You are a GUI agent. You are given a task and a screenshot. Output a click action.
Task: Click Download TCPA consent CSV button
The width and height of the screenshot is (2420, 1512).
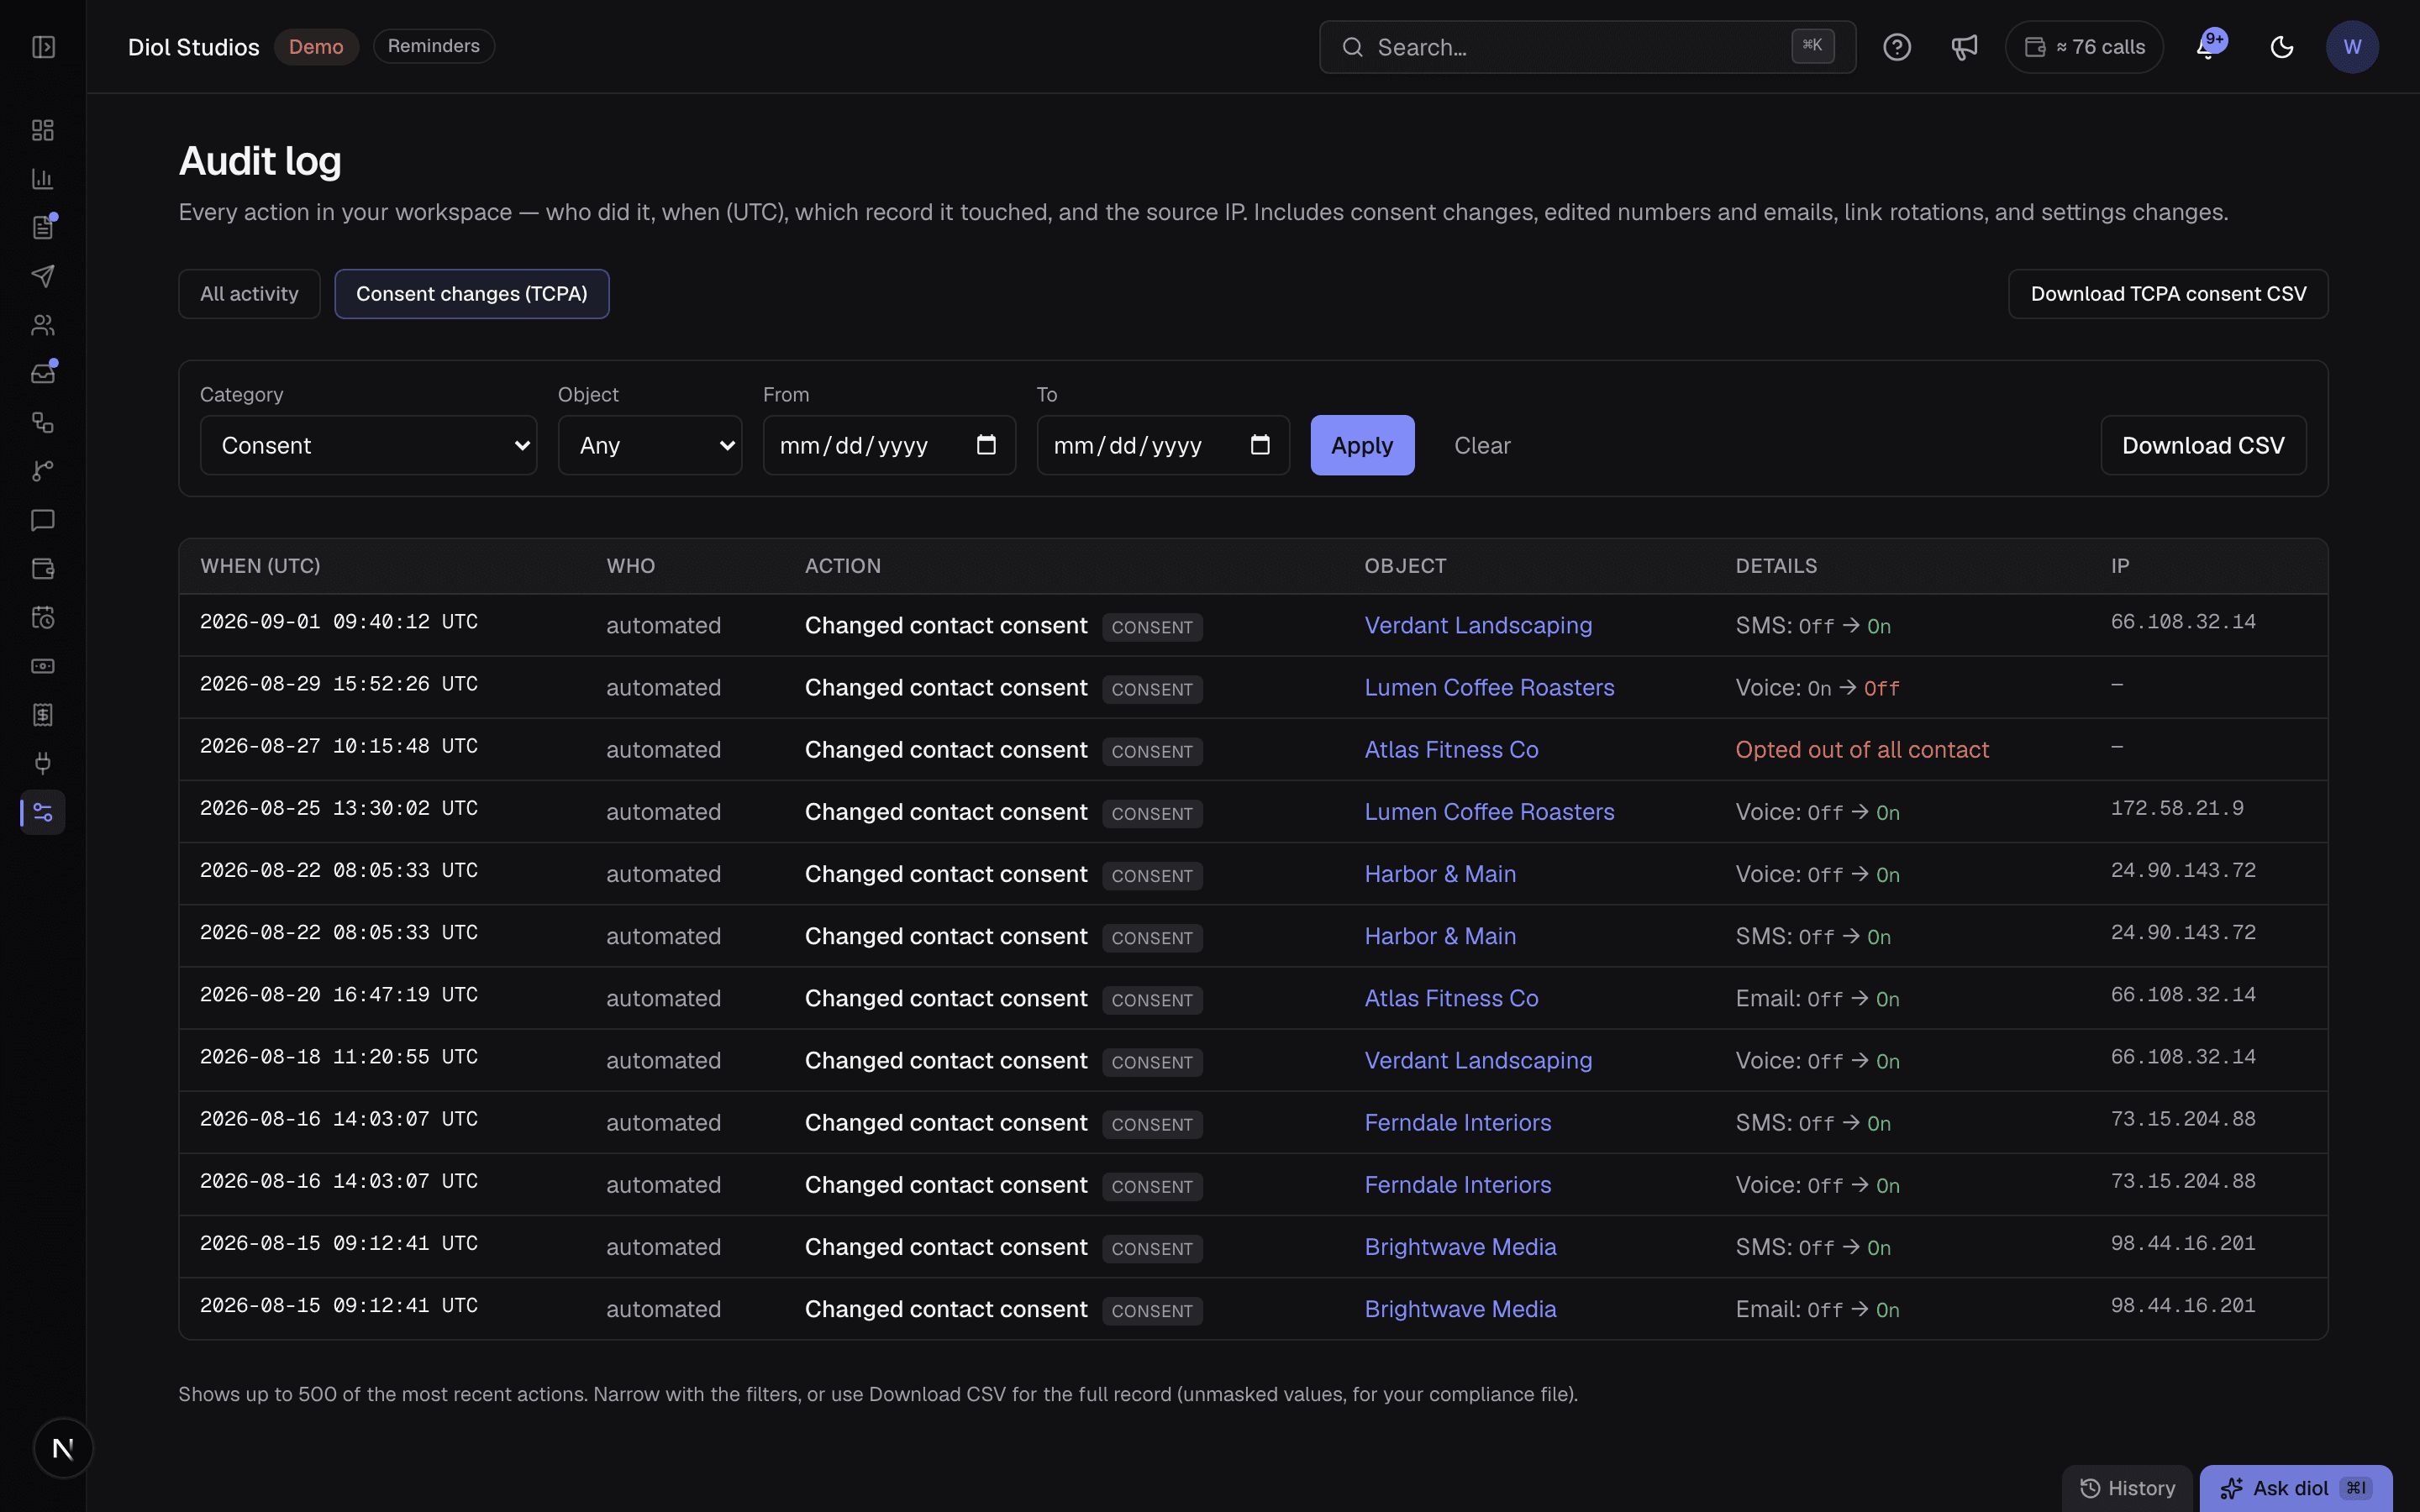2168,294
